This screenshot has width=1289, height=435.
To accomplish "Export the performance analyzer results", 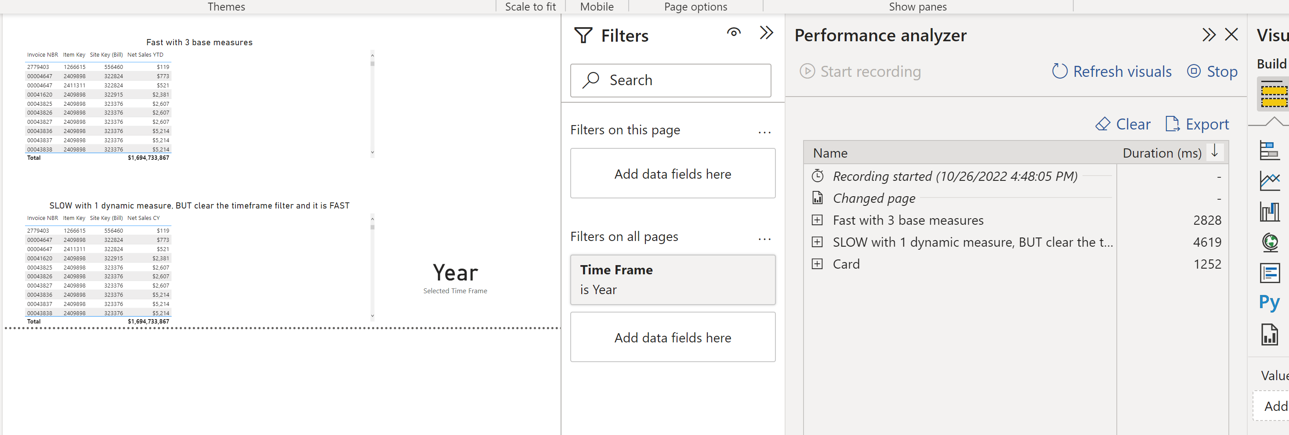I will pos(1197,123).
